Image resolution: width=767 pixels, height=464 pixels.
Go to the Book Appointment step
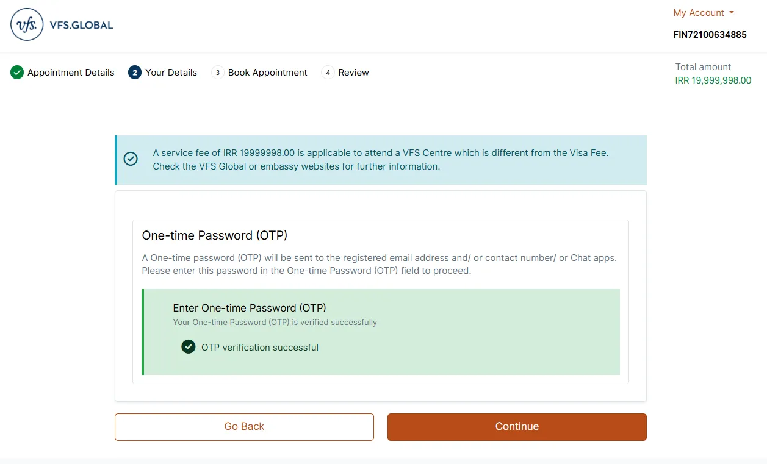(267, 73)
